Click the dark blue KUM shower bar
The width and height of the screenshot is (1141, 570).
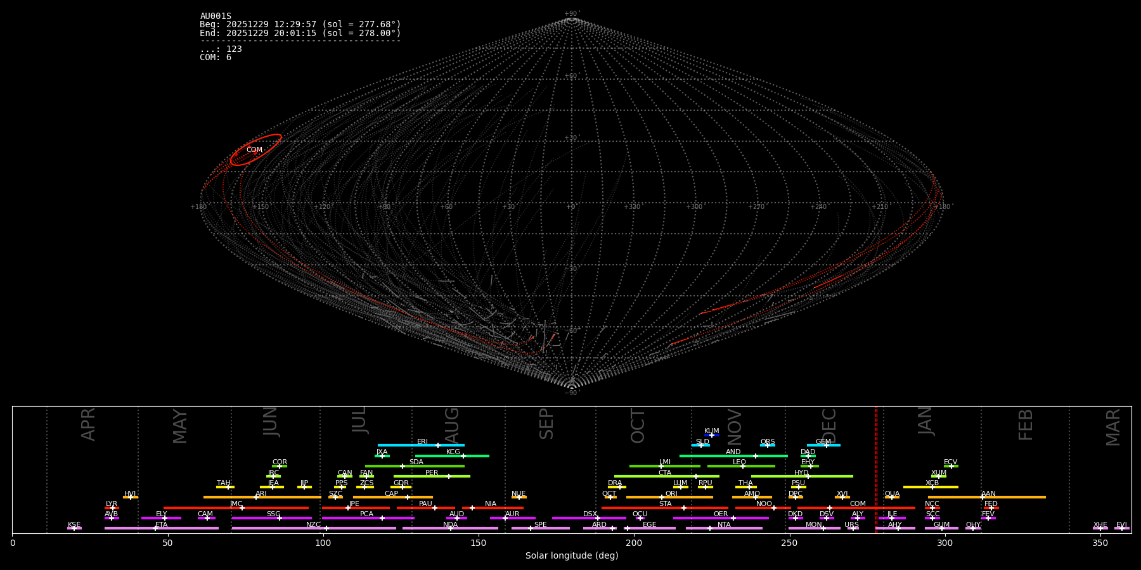coord(711,435)
